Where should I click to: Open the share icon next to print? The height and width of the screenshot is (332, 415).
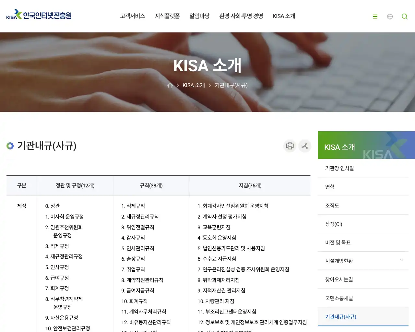coord(304,146)
